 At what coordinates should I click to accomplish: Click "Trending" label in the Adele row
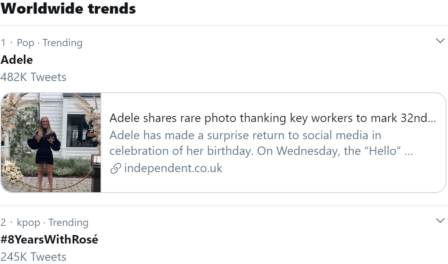(x=62, y=43)
